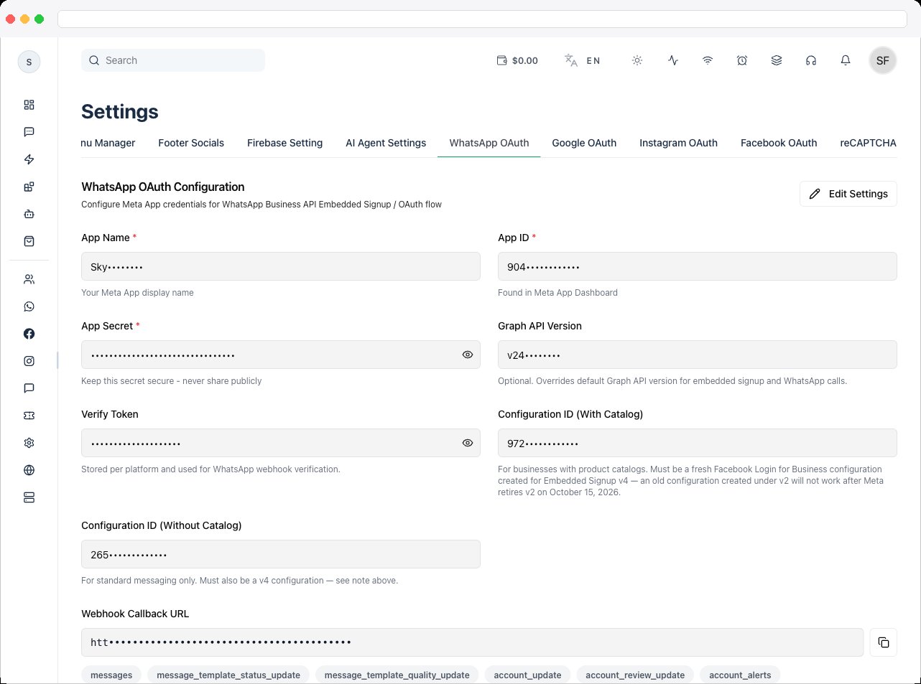Open the globe icon in sidebar
921x684 pixels.
29,470
